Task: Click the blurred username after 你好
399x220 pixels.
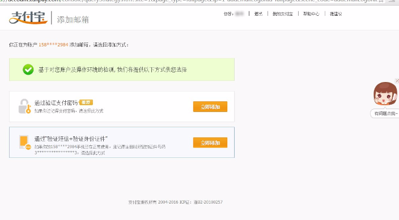Action: (239, 14)
